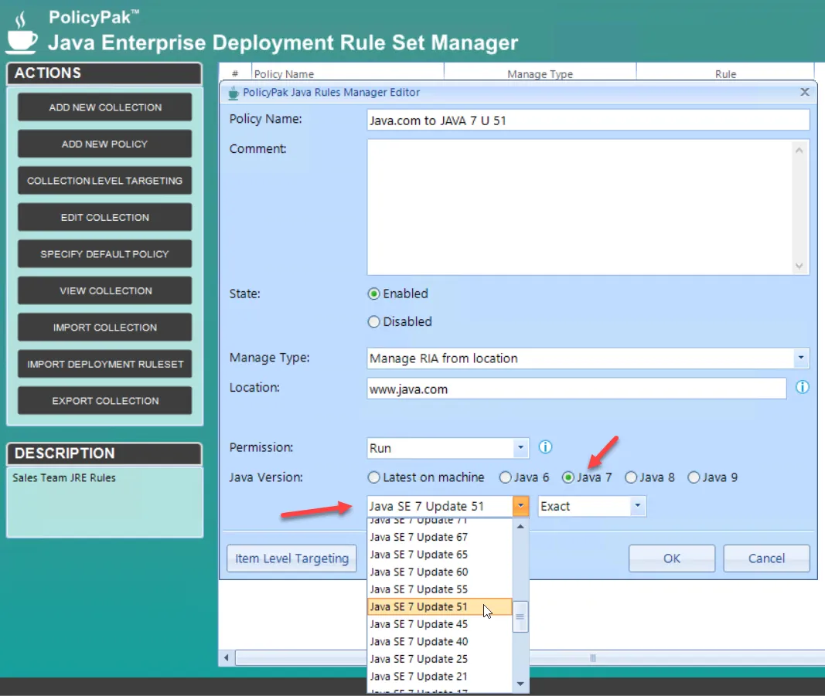825x696 pixels.
Task: Click the editor dialog's small coffee cup icon
Action: pos(233,93)
